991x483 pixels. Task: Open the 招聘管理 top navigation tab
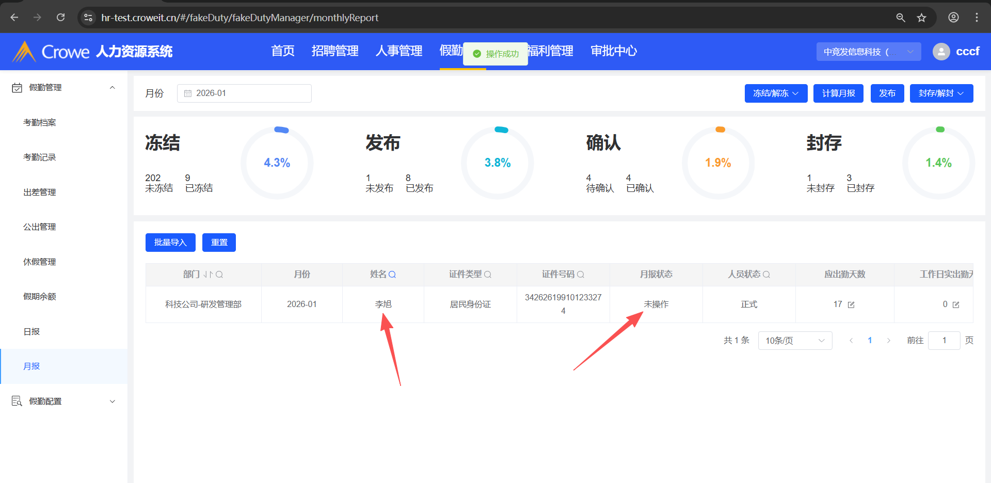pos(334,51)
